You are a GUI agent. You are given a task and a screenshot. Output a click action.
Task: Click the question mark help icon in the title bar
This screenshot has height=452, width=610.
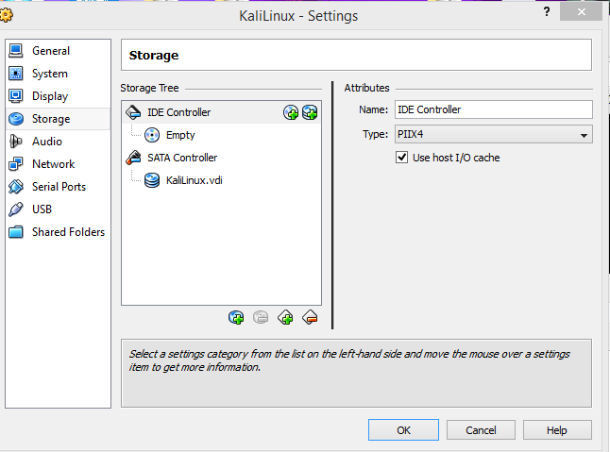click(x=547, y=11)
